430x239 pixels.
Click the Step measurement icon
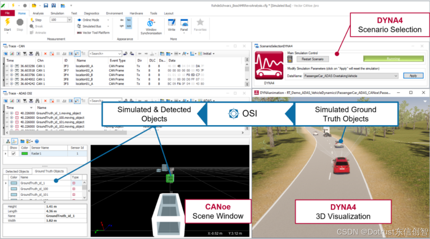point(32,20)
